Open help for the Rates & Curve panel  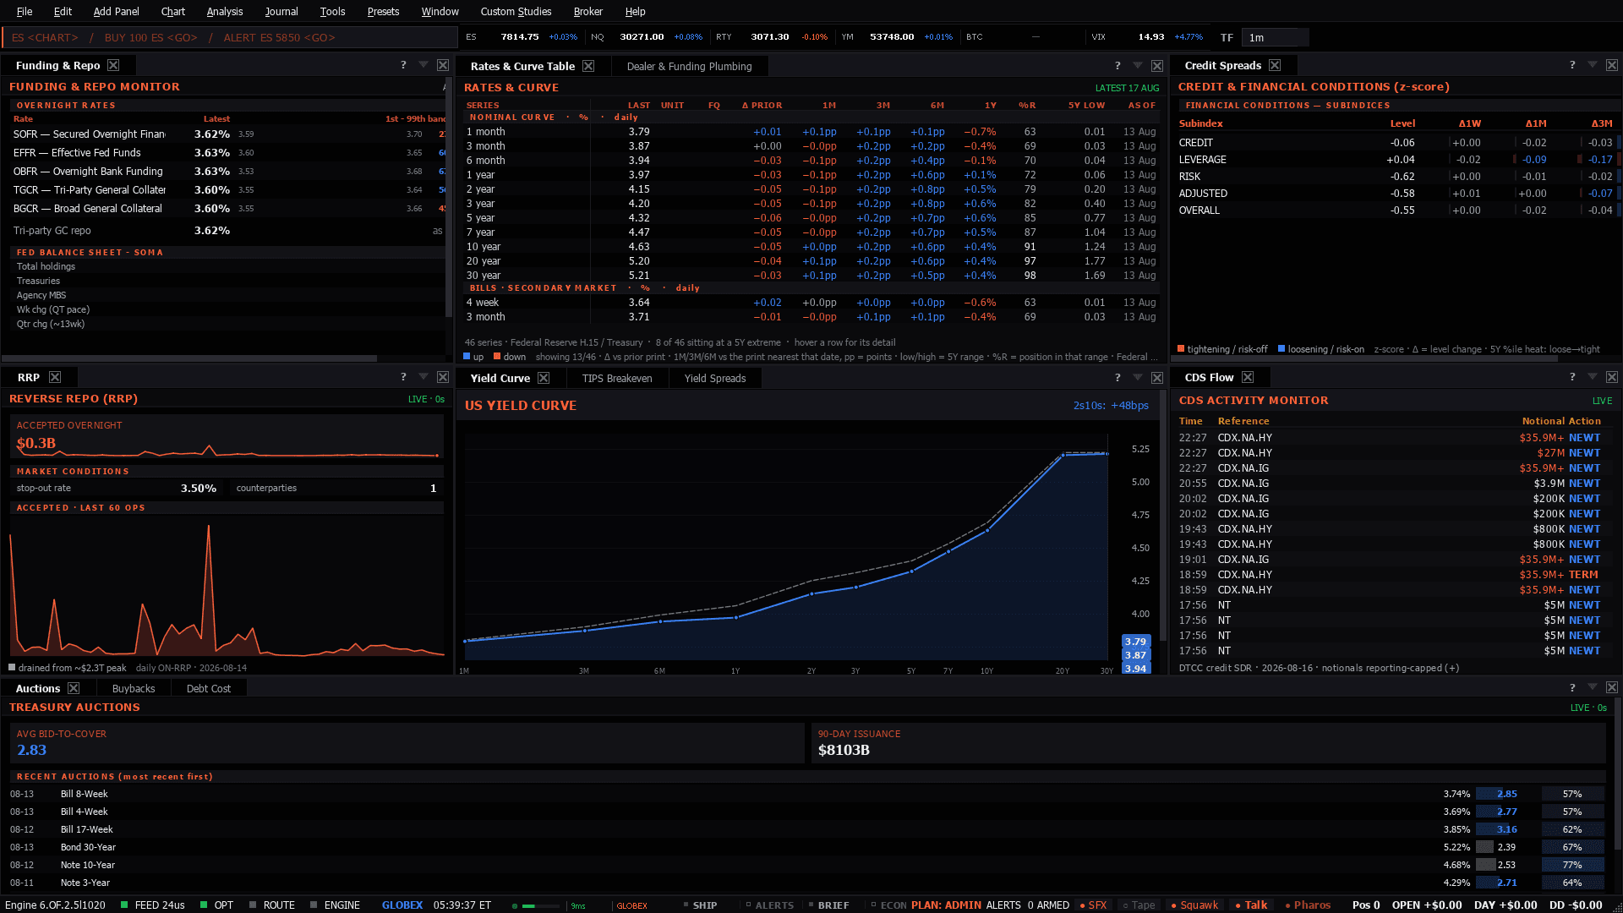pos(1118,66)
